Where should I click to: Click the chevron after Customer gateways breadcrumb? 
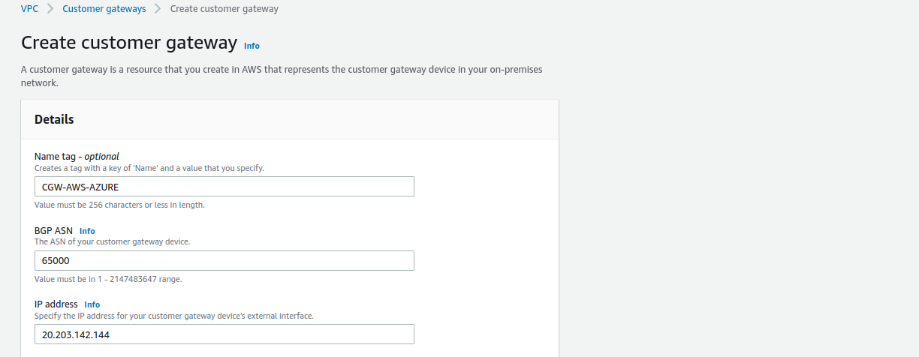point(158,9)
